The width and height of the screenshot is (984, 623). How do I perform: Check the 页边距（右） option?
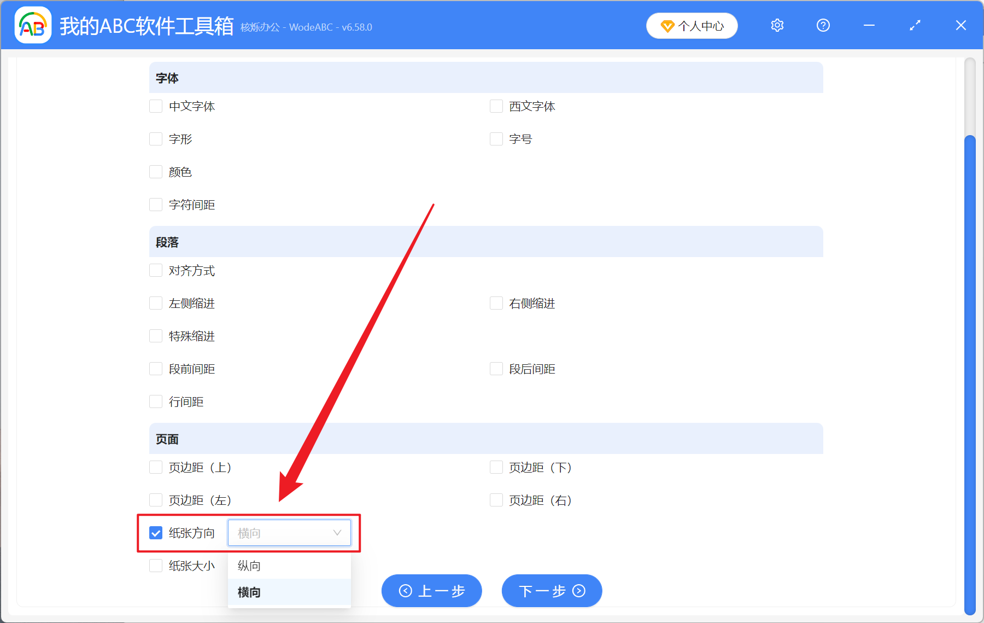496,499
